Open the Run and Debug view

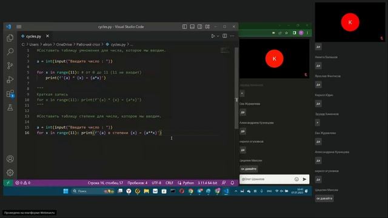tap(10, 79)
